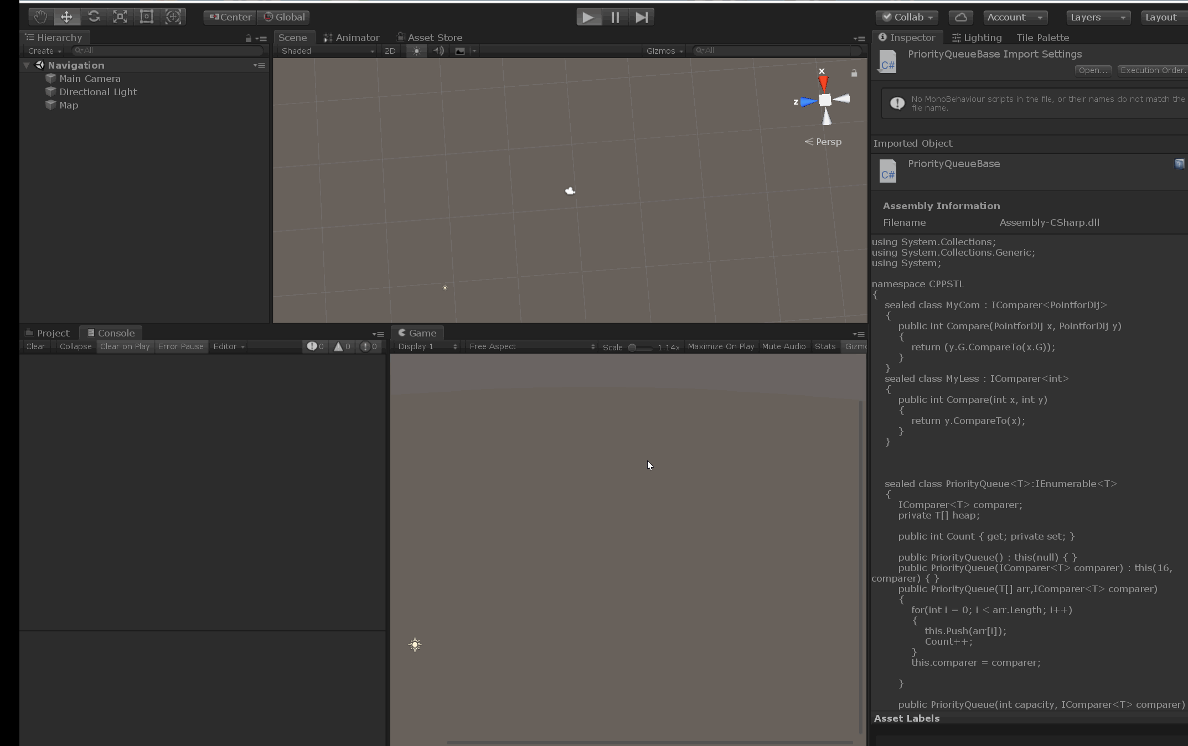Viewport: 1188px width, 746px height.
Task: Select the Scale tool icon
Action: pos(120,17)
